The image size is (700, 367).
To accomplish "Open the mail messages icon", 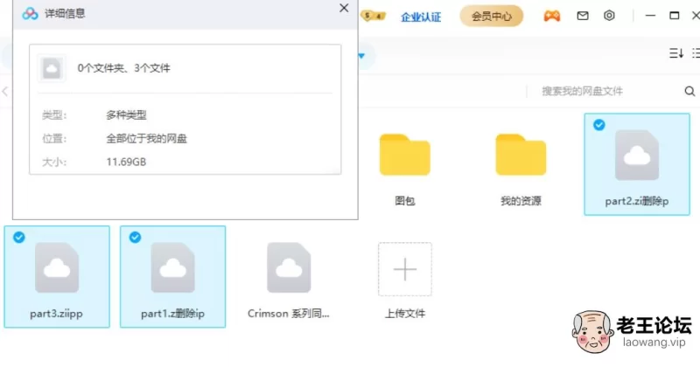I will tap(583, 16).
